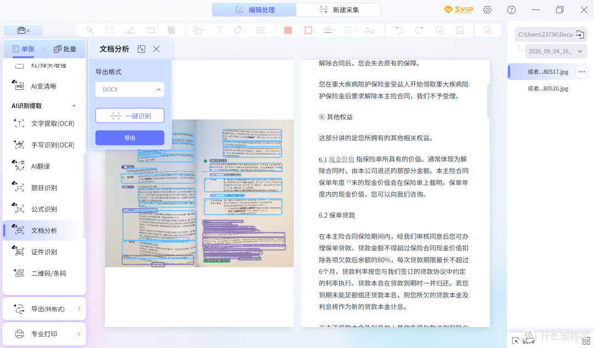The height and width of the screenshot is (348, 594).
Task: Open the DOCX export format dropdown
Action: point(130,89)
